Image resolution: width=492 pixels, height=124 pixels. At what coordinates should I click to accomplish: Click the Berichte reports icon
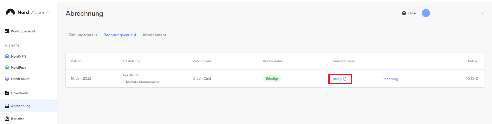(x=7, y=119)
